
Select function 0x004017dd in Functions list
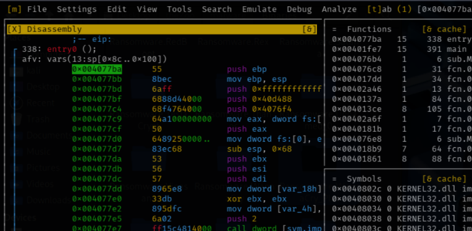pos(402,79)
